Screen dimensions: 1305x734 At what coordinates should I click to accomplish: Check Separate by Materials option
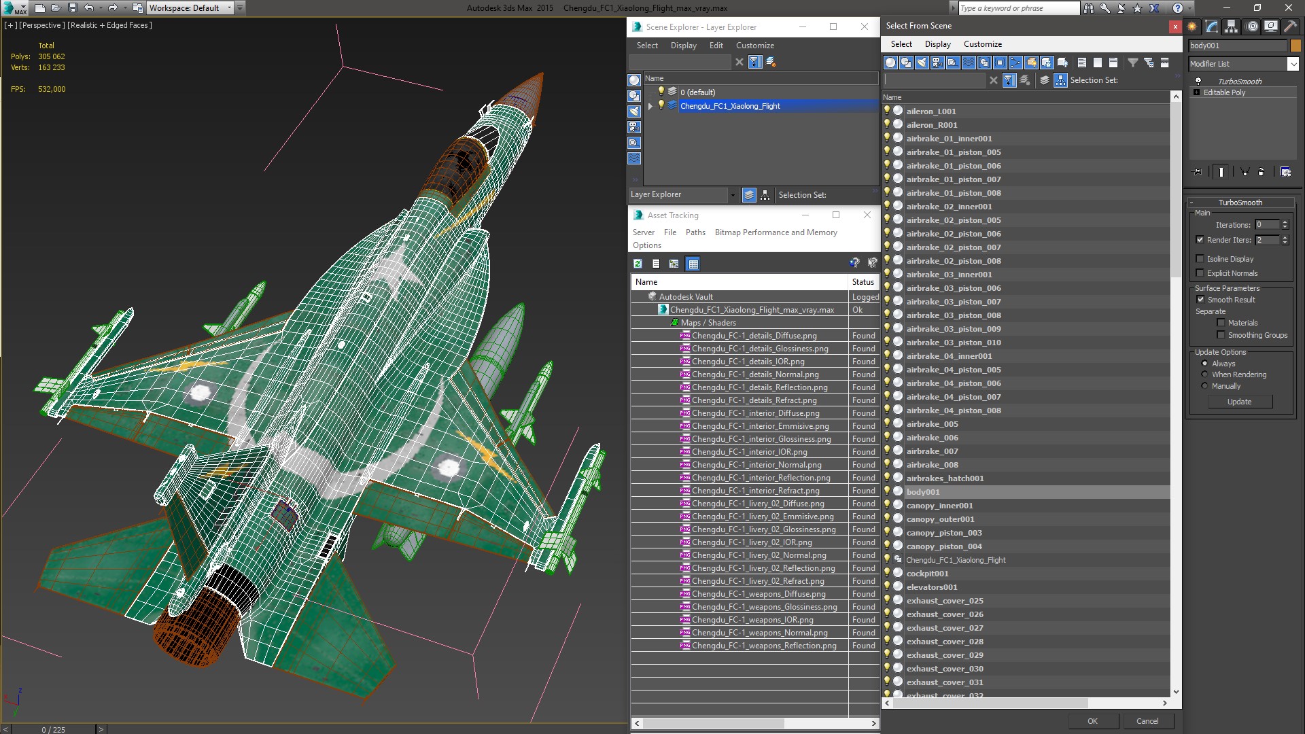[1221, 323]
